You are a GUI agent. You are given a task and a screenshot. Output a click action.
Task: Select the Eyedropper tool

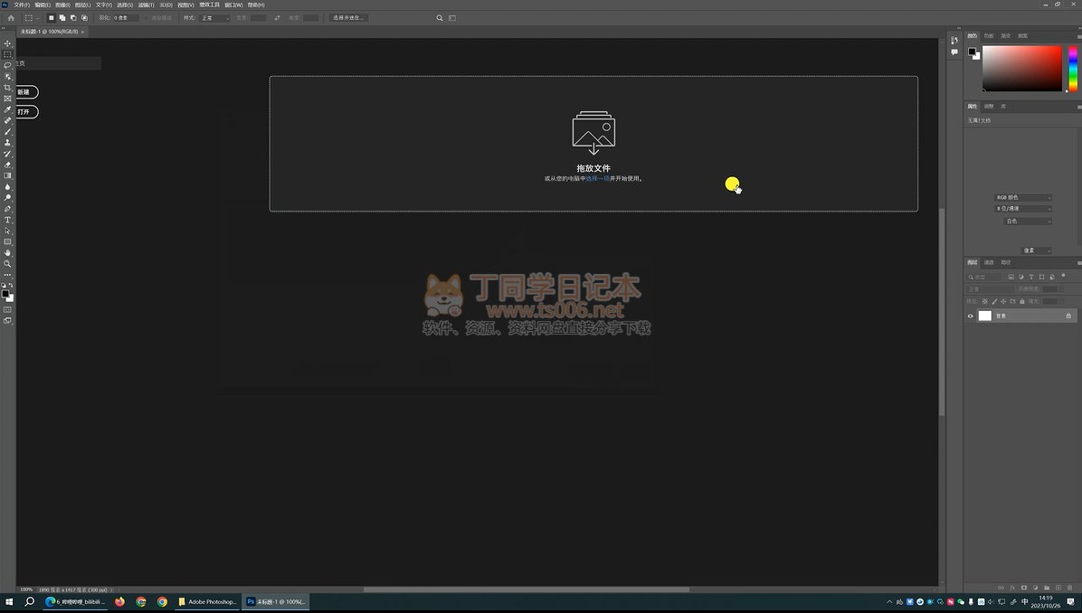[x=8, y=109]
